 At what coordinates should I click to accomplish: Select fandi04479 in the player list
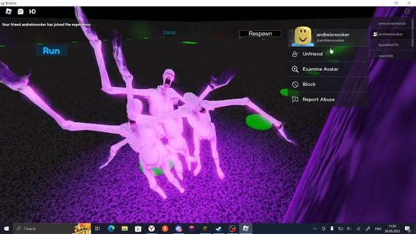pyautogui.click(x=390, y=45)
